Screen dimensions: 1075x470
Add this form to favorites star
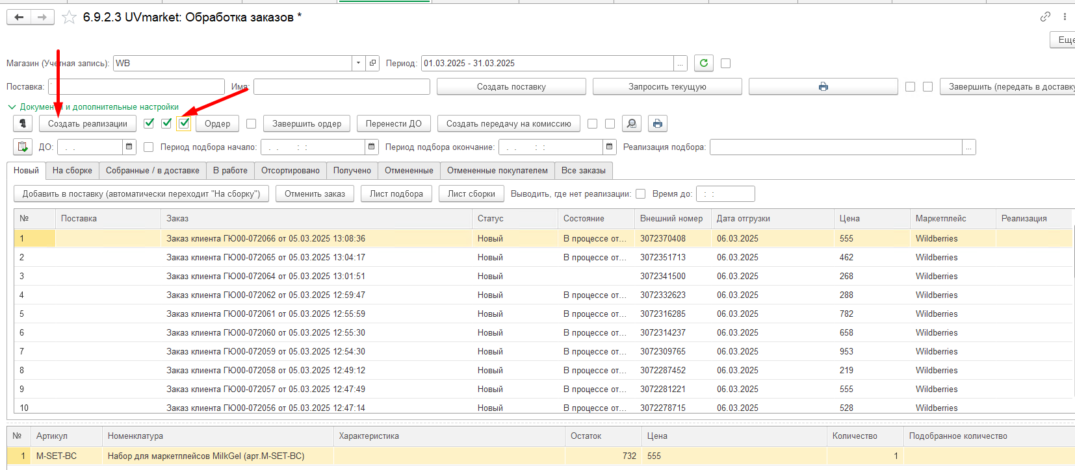tap(69, 18)
